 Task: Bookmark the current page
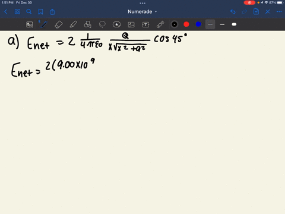coord(40,12)
